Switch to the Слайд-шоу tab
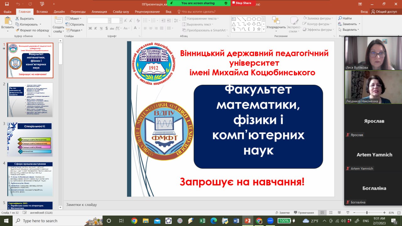The height and width of the screenshot is (226, 402). (121, 12)
